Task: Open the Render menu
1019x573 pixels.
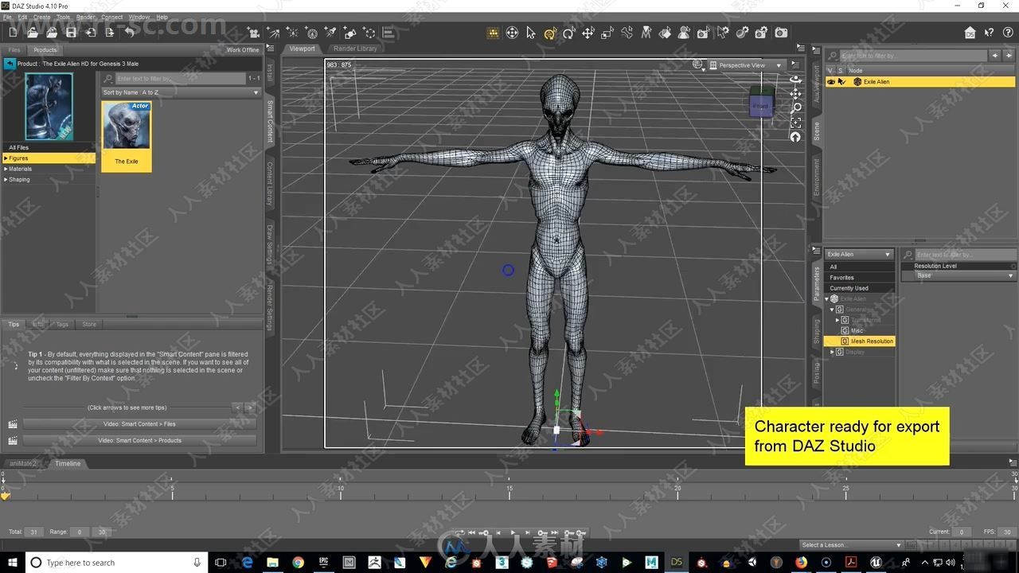Action: (x=85, y=17)
